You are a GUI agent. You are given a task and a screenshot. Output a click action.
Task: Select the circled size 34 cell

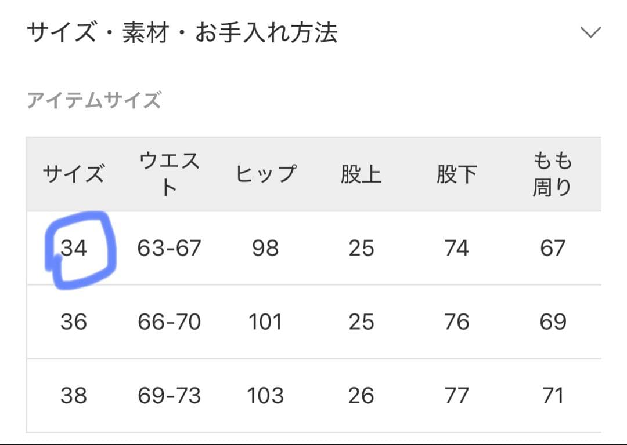pyautogui.click(x=74, y=249)
